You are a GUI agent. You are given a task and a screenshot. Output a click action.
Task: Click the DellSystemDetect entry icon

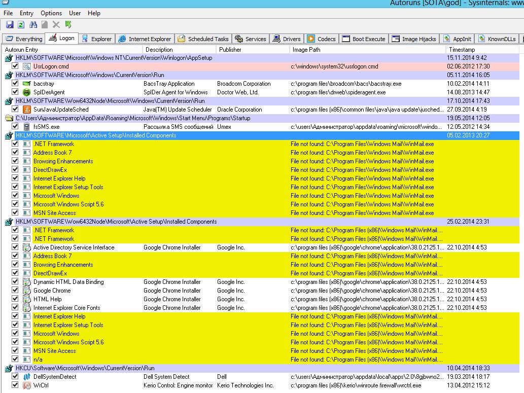tap(26, 377)
